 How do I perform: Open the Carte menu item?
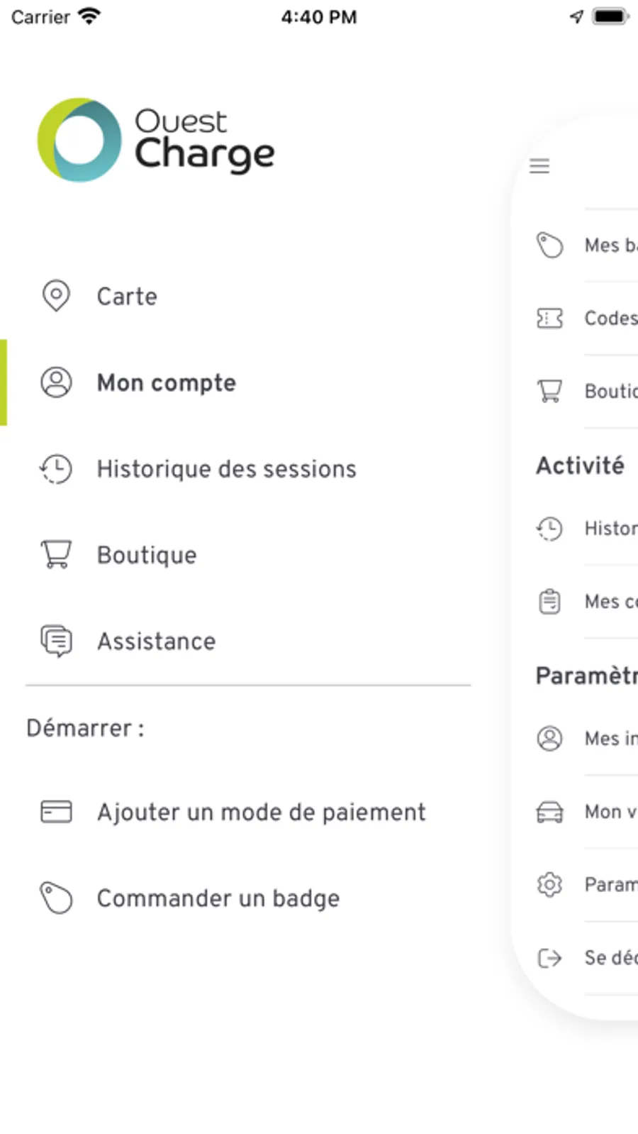127,297
